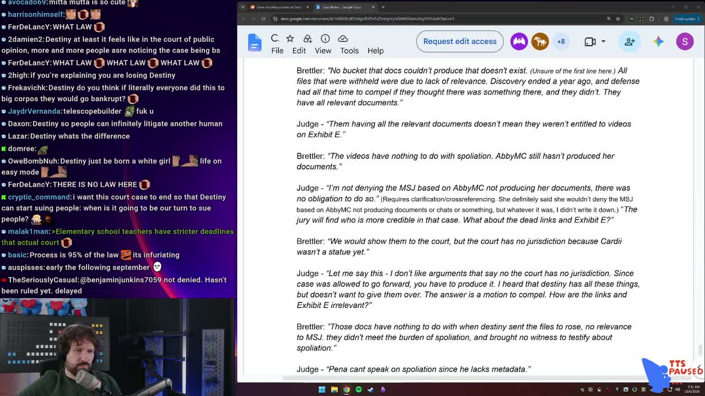Select the Case Notes - Google Docs tab
Screen dimensions: 705x396
(x=345, y=7)
